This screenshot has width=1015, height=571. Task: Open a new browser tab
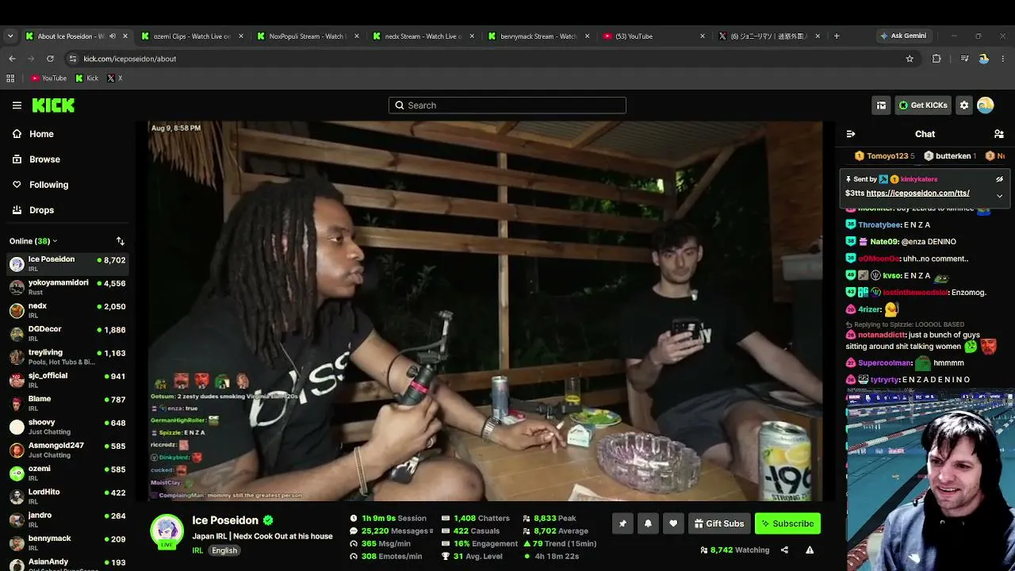pos(837,36)
